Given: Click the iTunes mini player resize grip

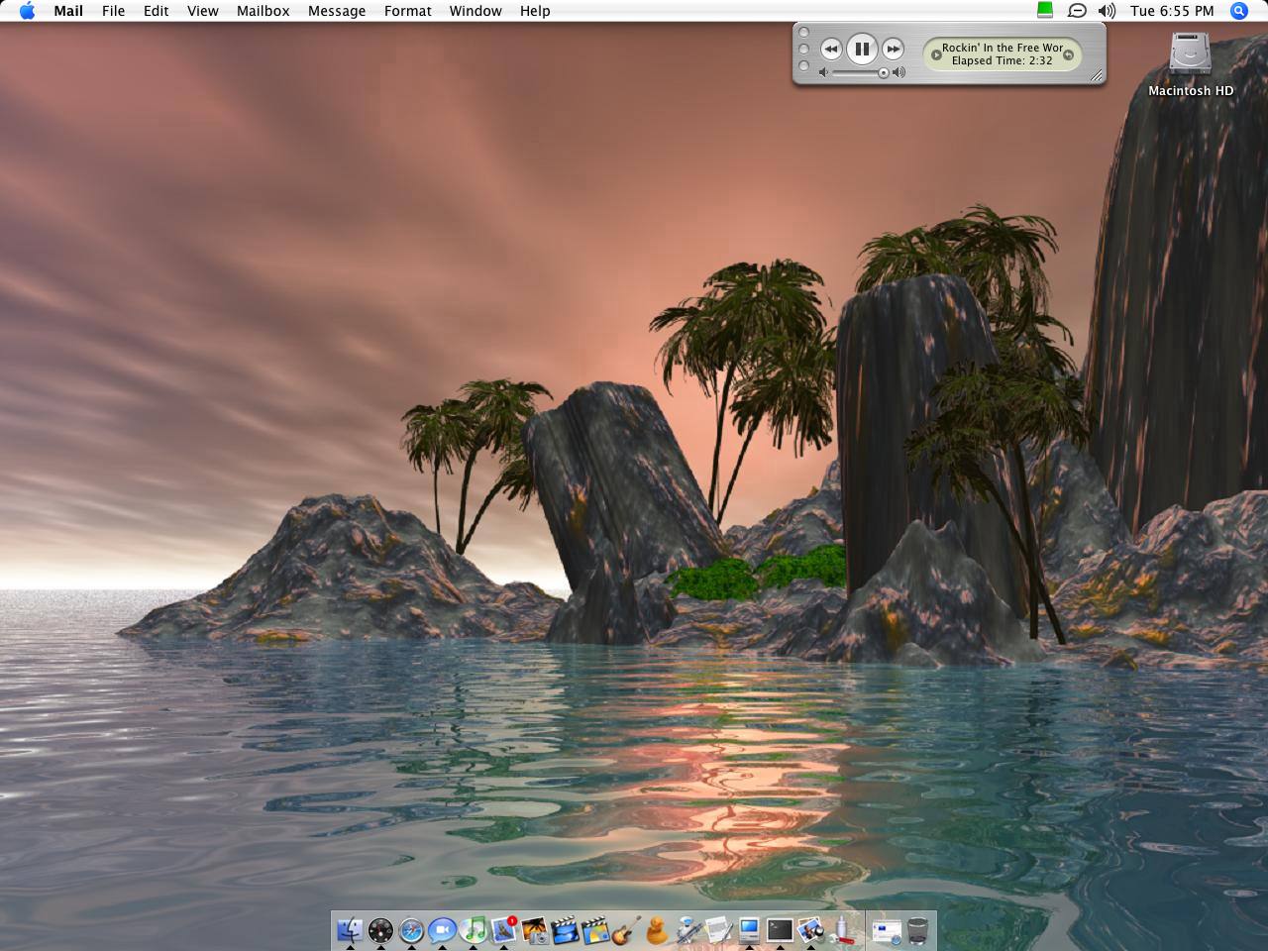Looking at the screenshot, I should 1097,76.
